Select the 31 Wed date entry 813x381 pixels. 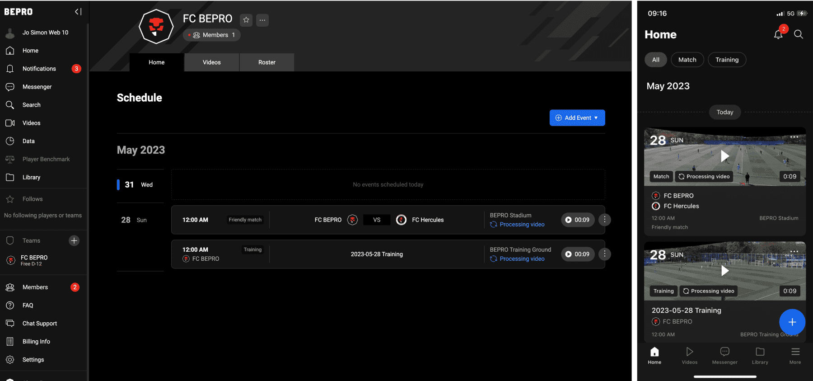click(139, 184)
